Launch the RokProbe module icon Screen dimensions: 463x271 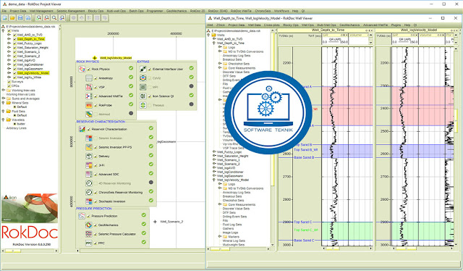(x=88, y=105)
